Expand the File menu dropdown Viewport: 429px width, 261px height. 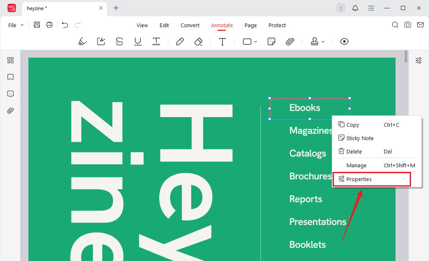click(16, 25)
